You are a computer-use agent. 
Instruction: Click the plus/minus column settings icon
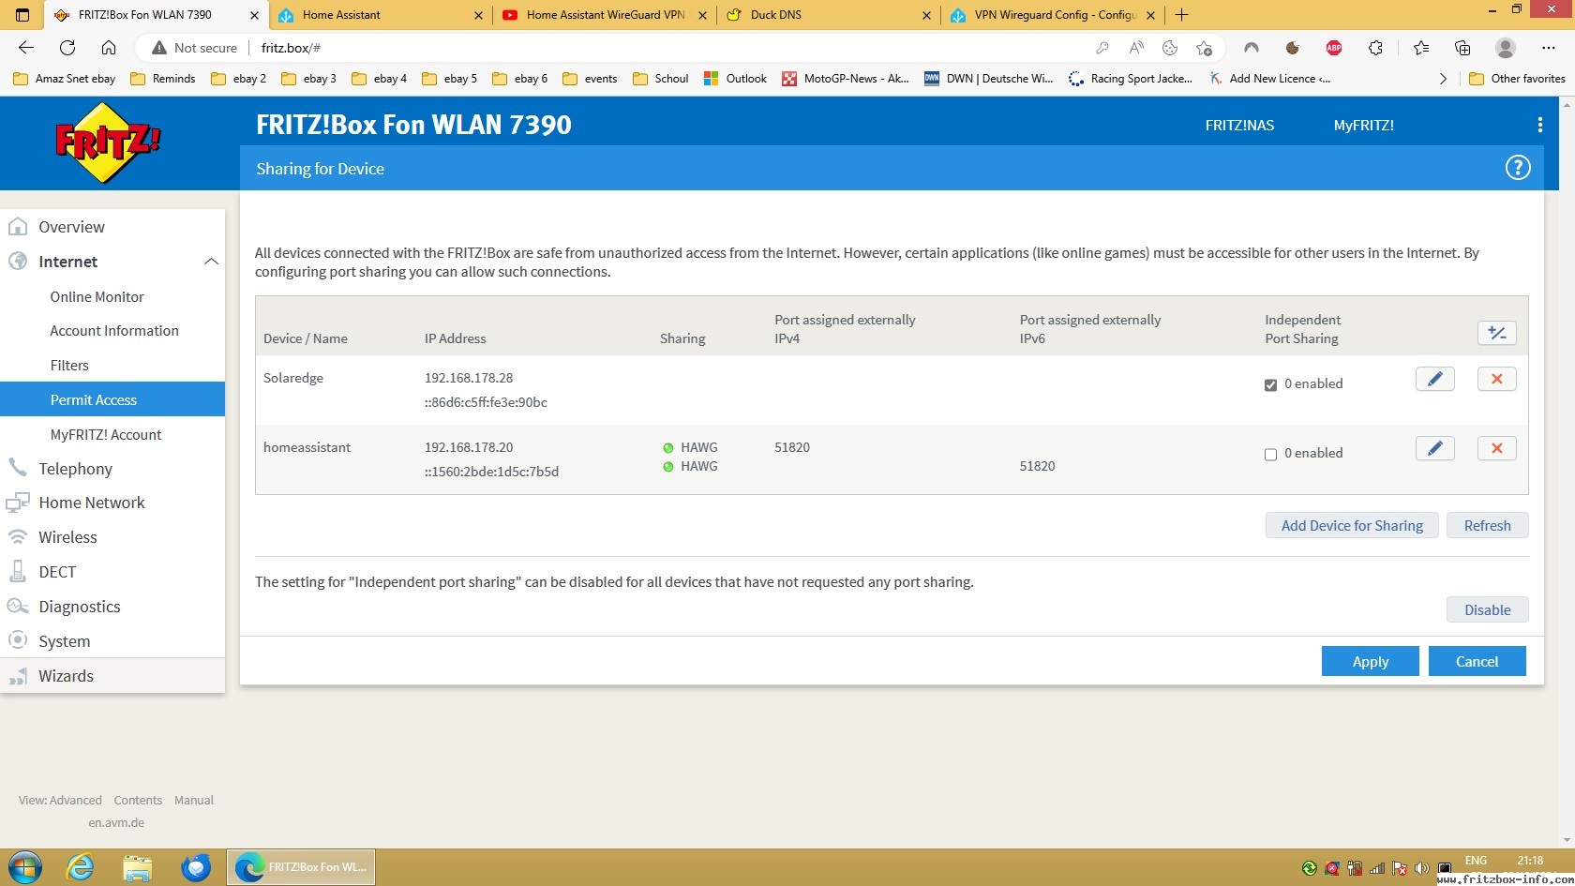pyautogui.click(x=1496, y=333)
